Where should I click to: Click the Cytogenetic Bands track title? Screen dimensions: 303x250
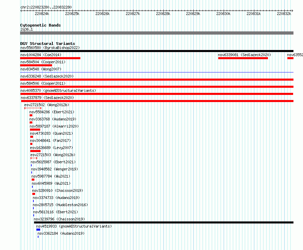41,25
